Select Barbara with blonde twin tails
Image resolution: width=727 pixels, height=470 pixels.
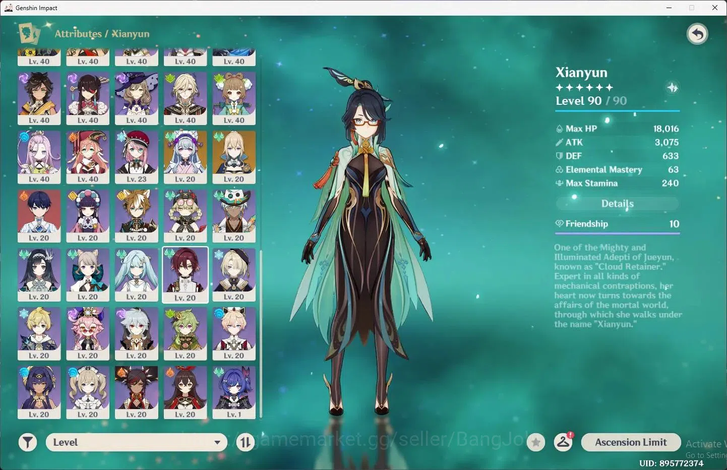click(88, 393)
